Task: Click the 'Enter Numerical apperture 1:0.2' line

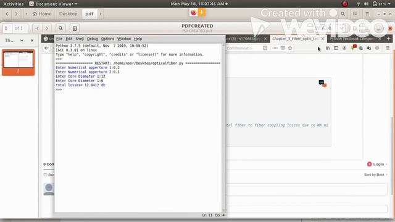Action: pos(88,67)
